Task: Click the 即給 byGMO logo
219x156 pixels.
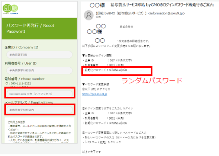Action: [10, 9]
